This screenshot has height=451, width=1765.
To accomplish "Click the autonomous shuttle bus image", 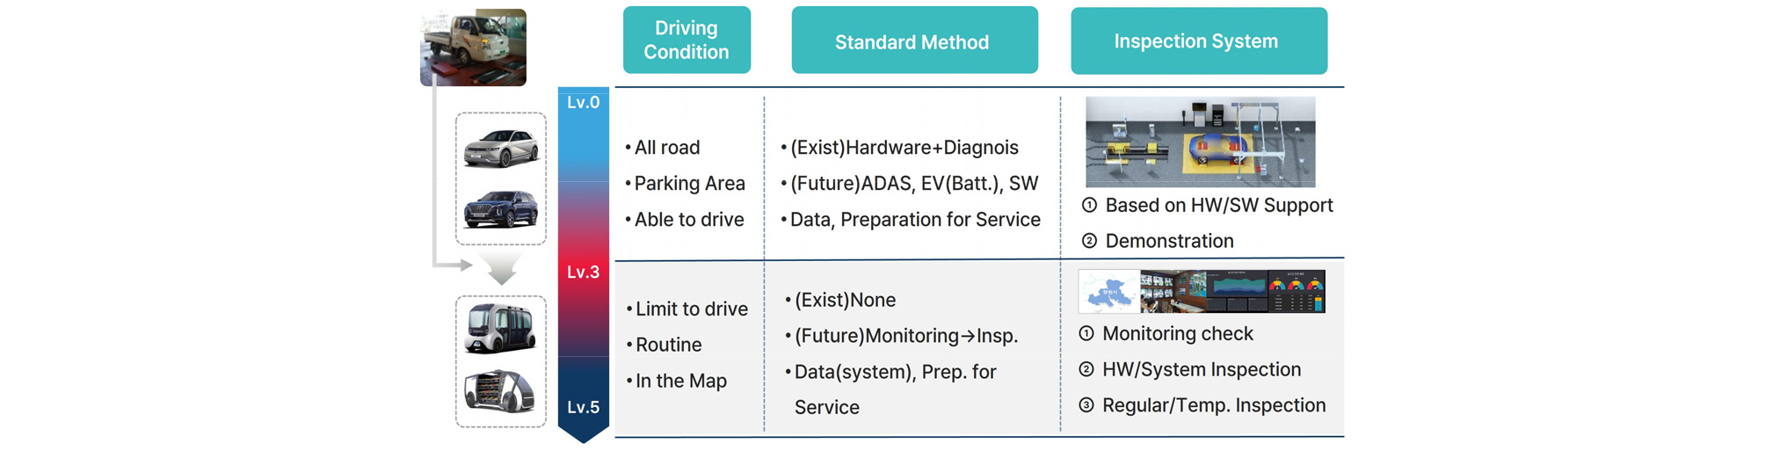I will [x=500, y=328].
